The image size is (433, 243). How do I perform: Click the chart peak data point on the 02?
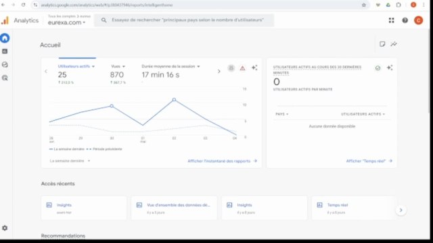[x=174, y=99]
